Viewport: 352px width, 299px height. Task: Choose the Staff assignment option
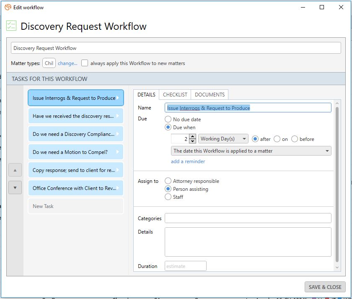tap(168, 197)
